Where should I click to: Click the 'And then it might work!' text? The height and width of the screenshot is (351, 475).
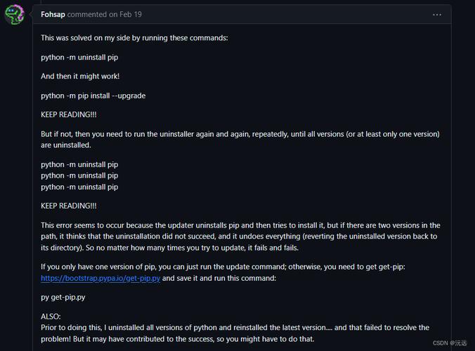pos(80,77)
